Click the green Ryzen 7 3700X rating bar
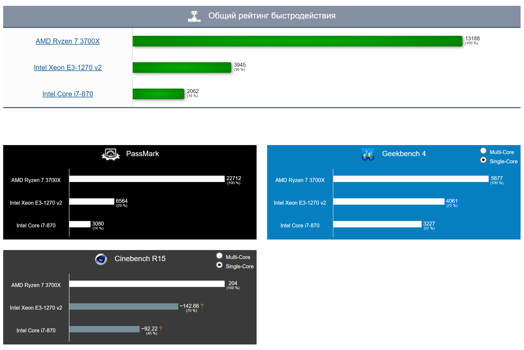The image size is (524, 350). coord(297,41)
